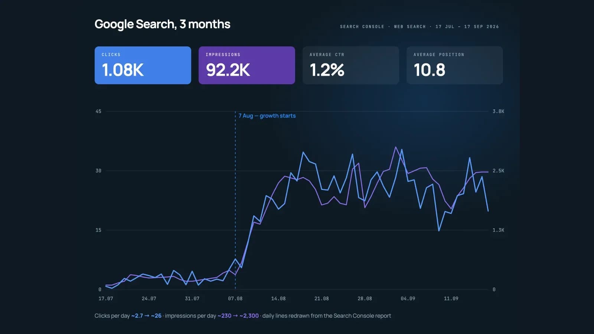
Task: Click the 07.08 x-axis date label
Action: (x=235, y=299)
